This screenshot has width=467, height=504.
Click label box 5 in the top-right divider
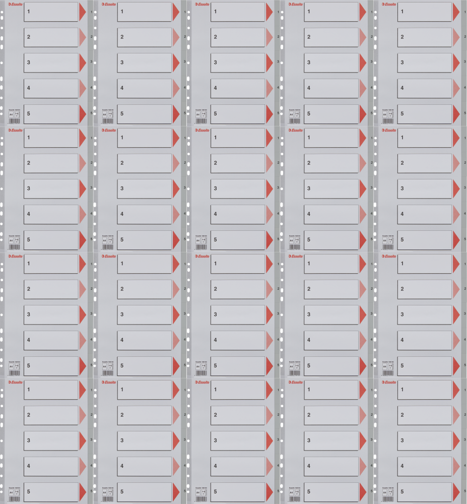pos(424,114)
